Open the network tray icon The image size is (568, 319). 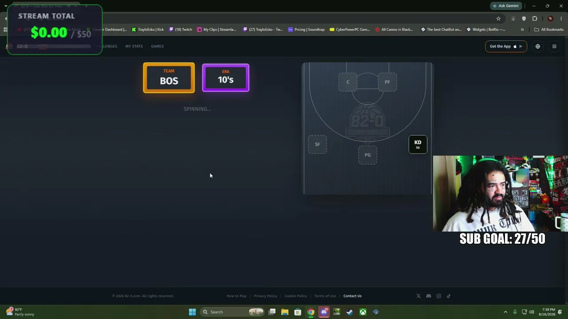[x=524, y=312]
